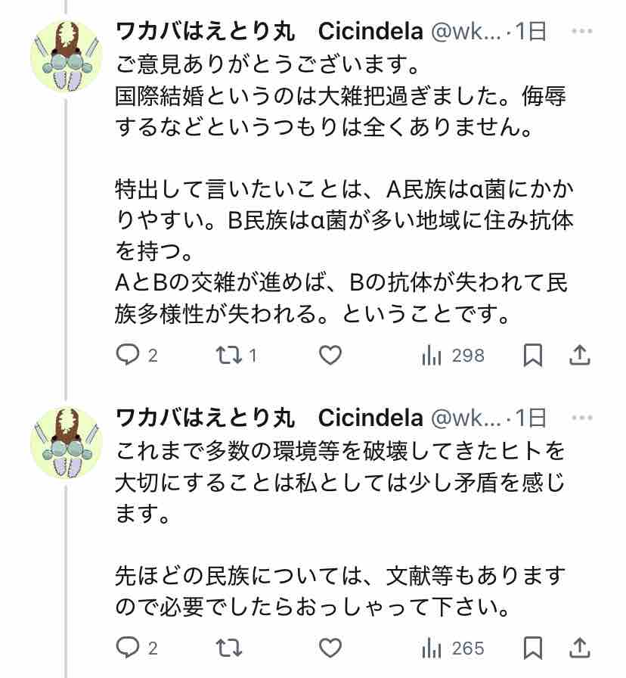Reply to the second tweet about ヒト
This screenshot has width=626, height=678.
click(x=128, y=648)
